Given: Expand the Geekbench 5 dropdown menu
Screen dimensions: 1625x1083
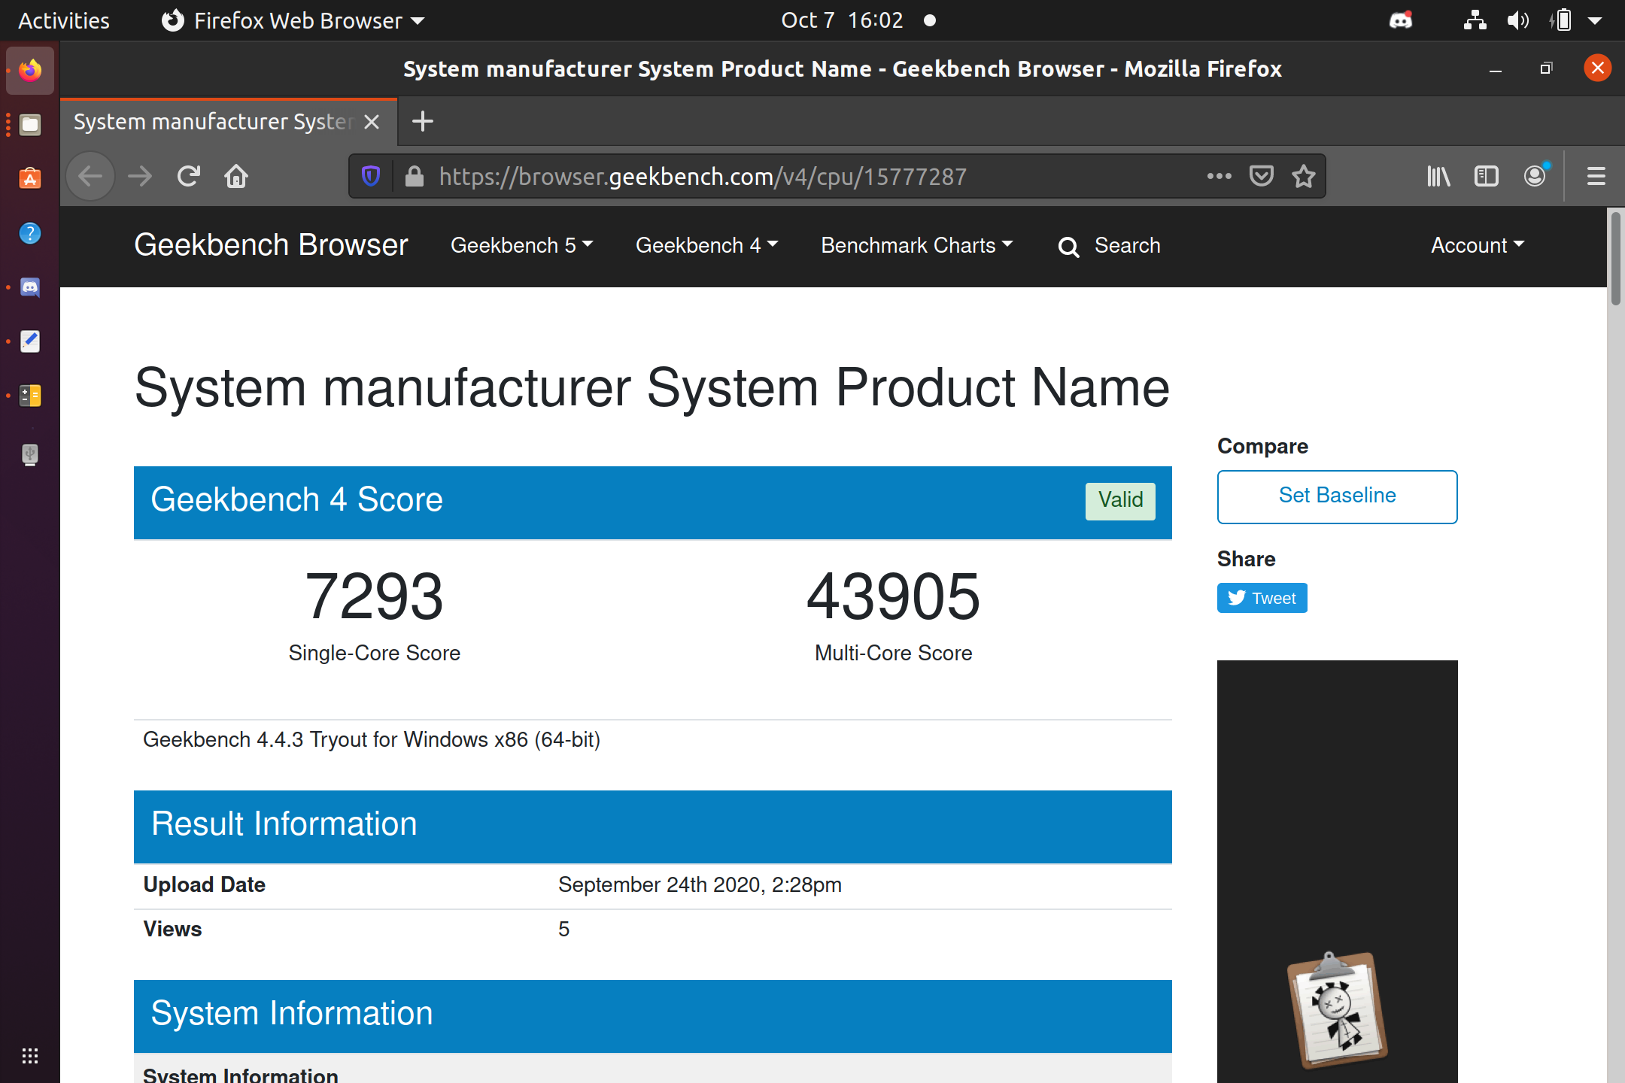Looking at the screenshot, I should (x=521, y=245).
